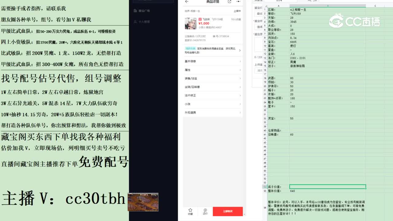Expand the 法术修正 section

(x=213, y=95)
